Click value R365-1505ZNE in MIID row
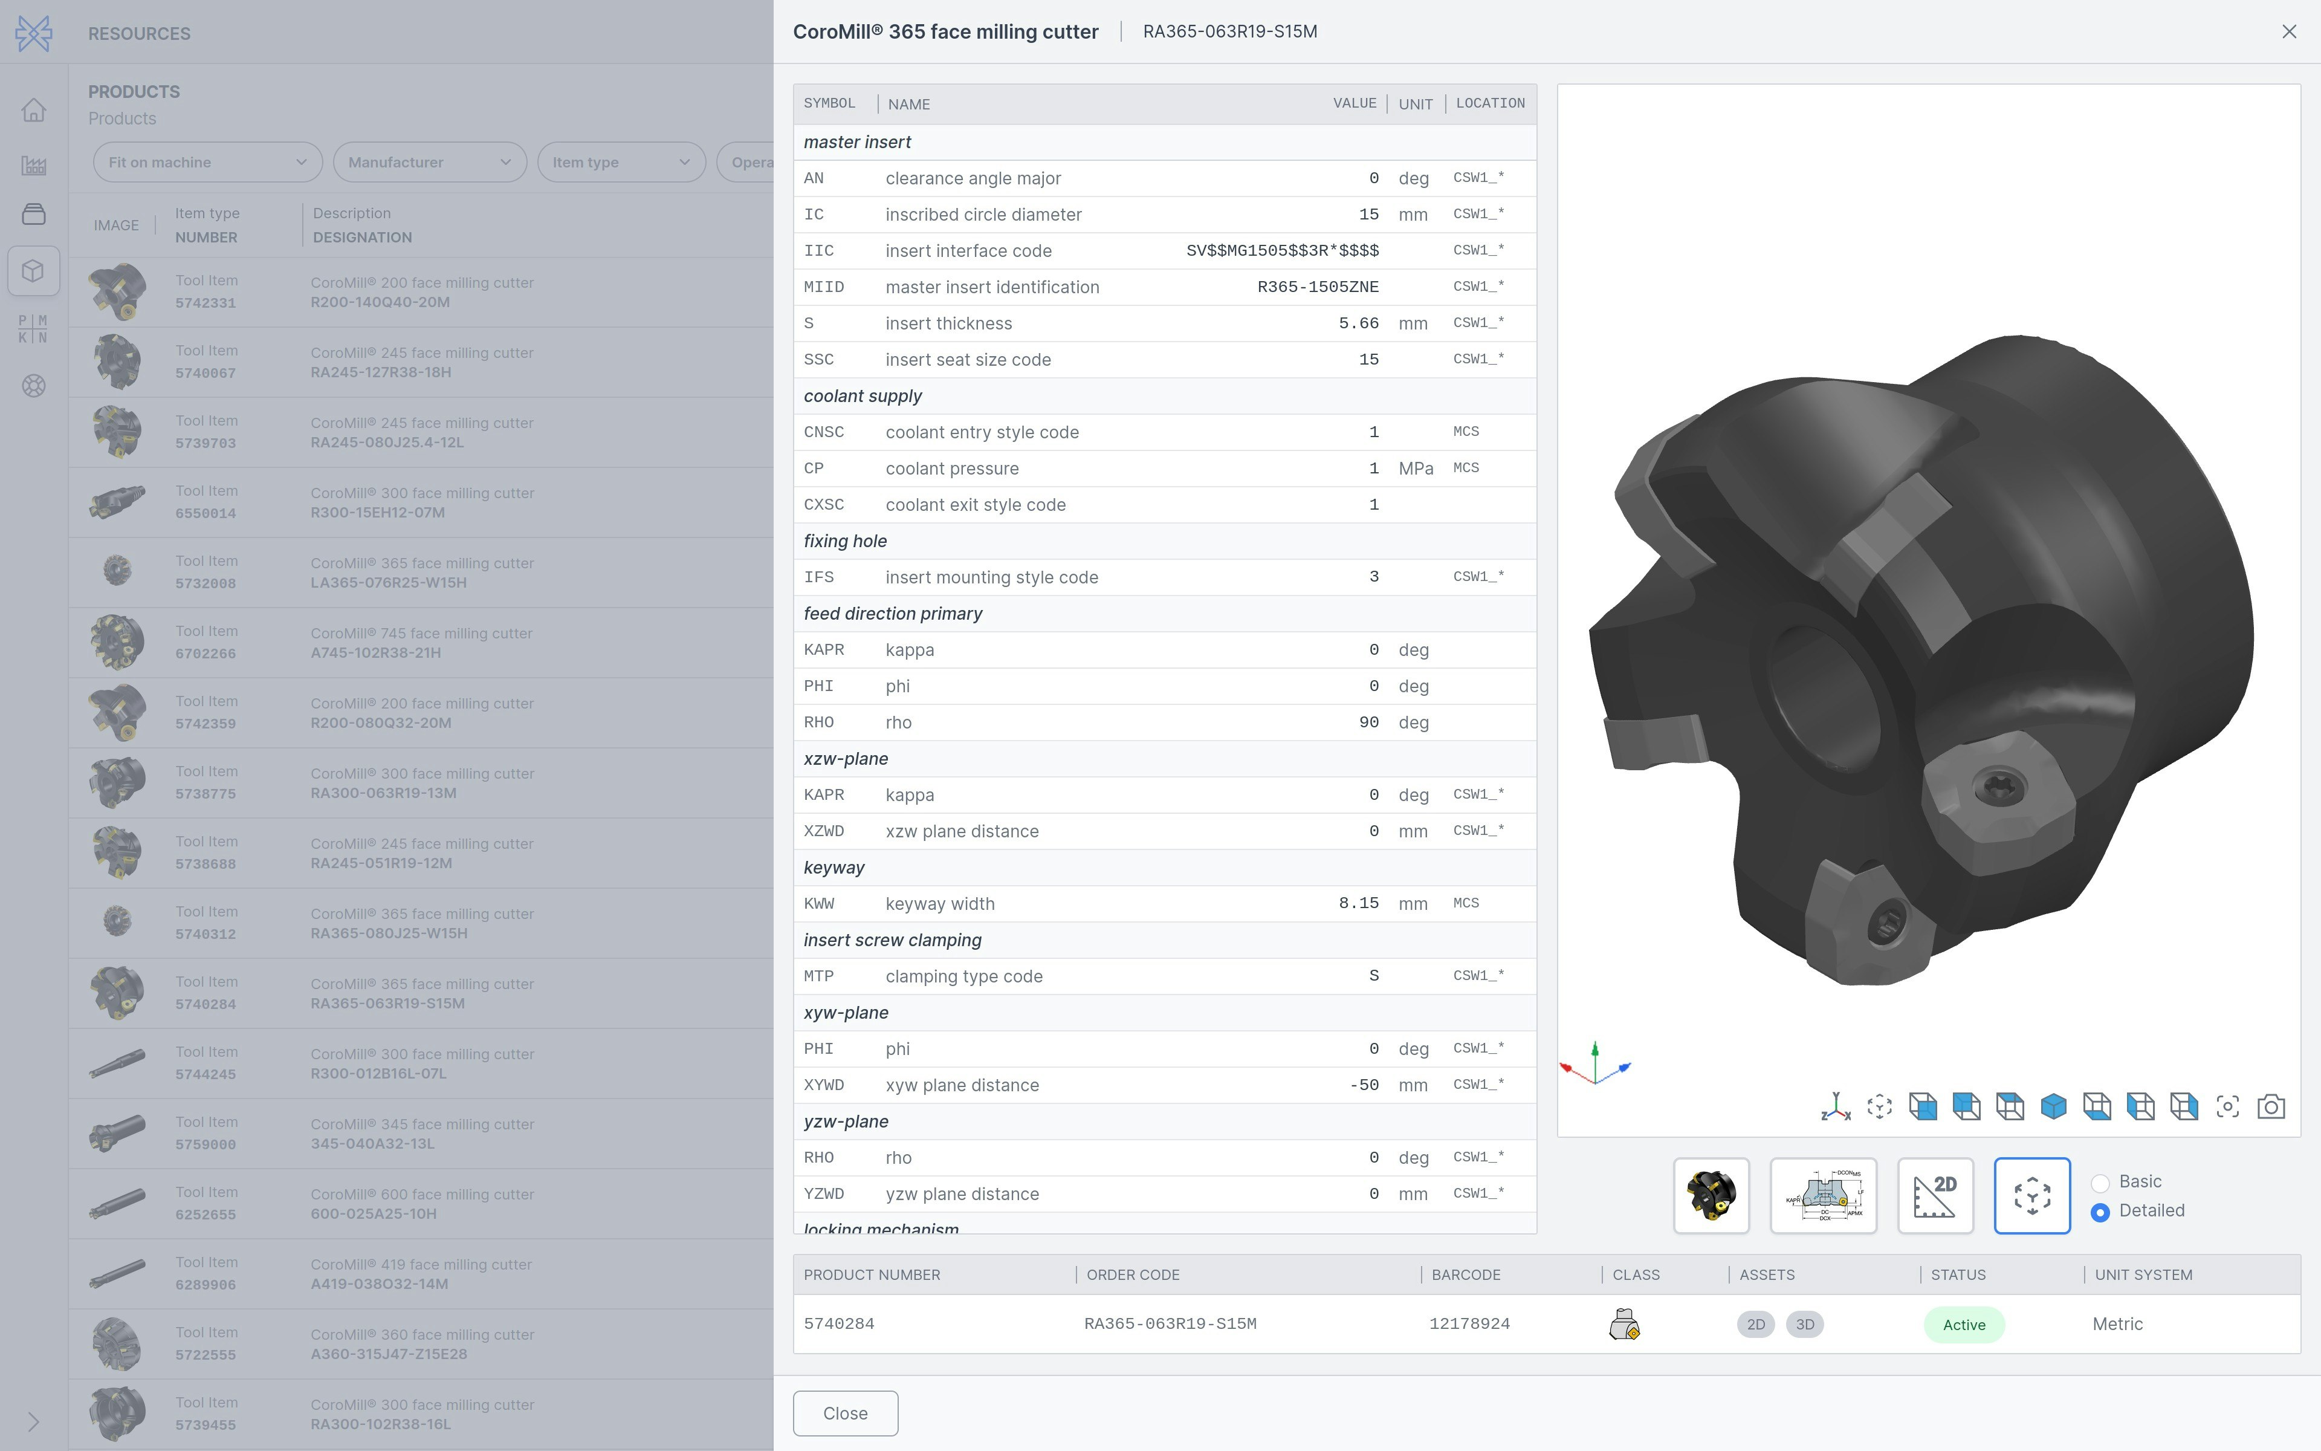Screen dimensions: 2321x1451 [1318, 288]
